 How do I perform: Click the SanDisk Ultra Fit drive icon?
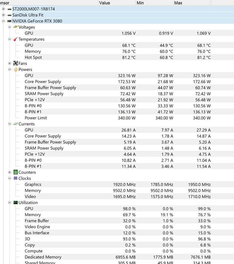click(x=9, y=15)
